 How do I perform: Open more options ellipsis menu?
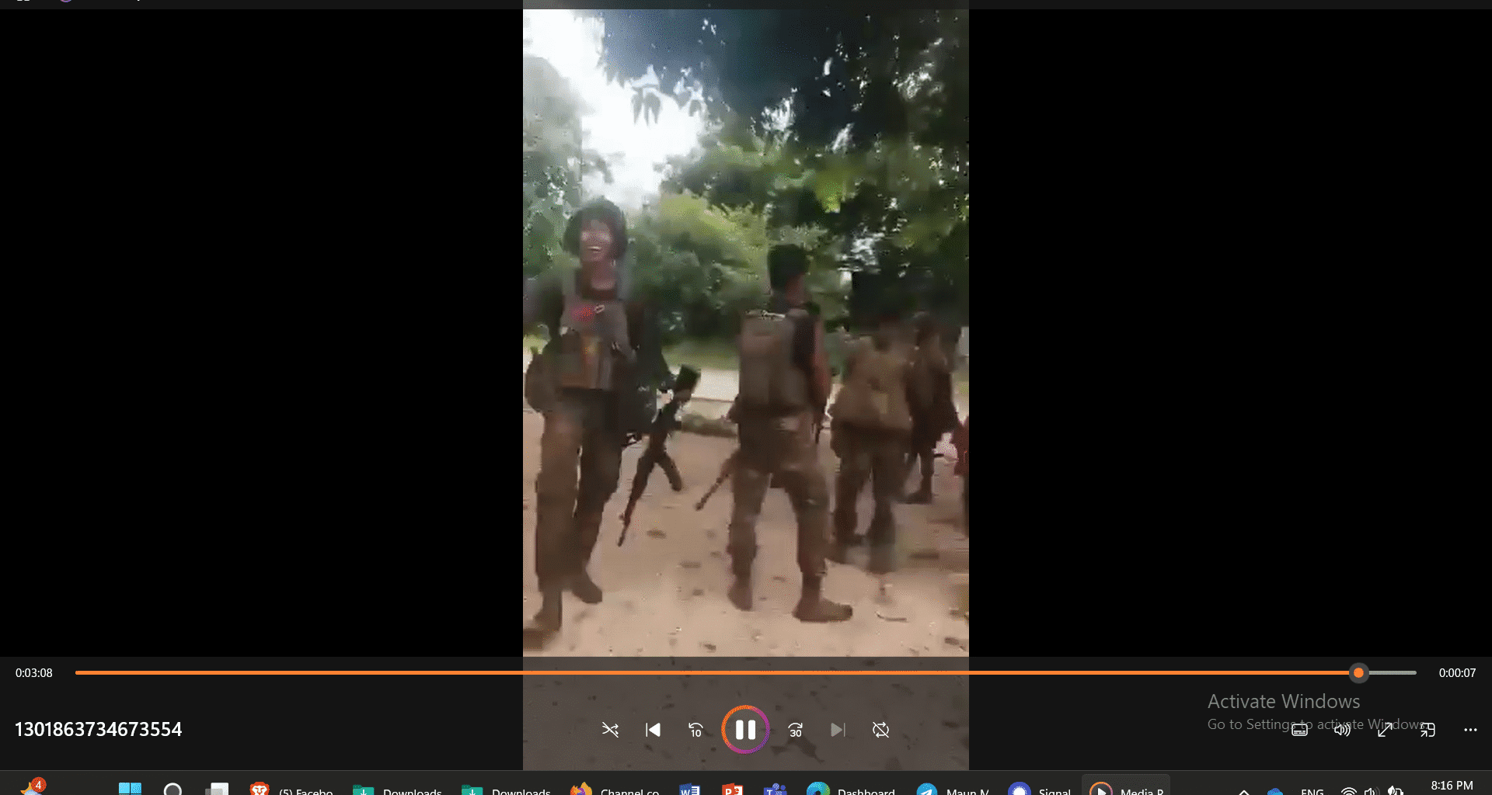click(x=1470, y=730)
